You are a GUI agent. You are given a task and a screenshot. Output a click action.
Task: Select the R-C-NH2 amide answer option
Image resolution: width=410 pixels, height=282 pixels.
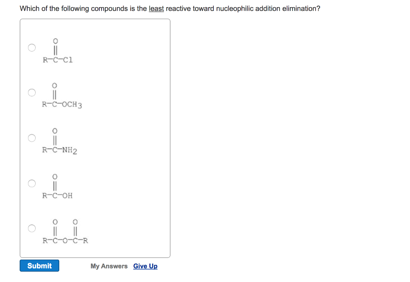pyautogui.click(x=32, y=138)
